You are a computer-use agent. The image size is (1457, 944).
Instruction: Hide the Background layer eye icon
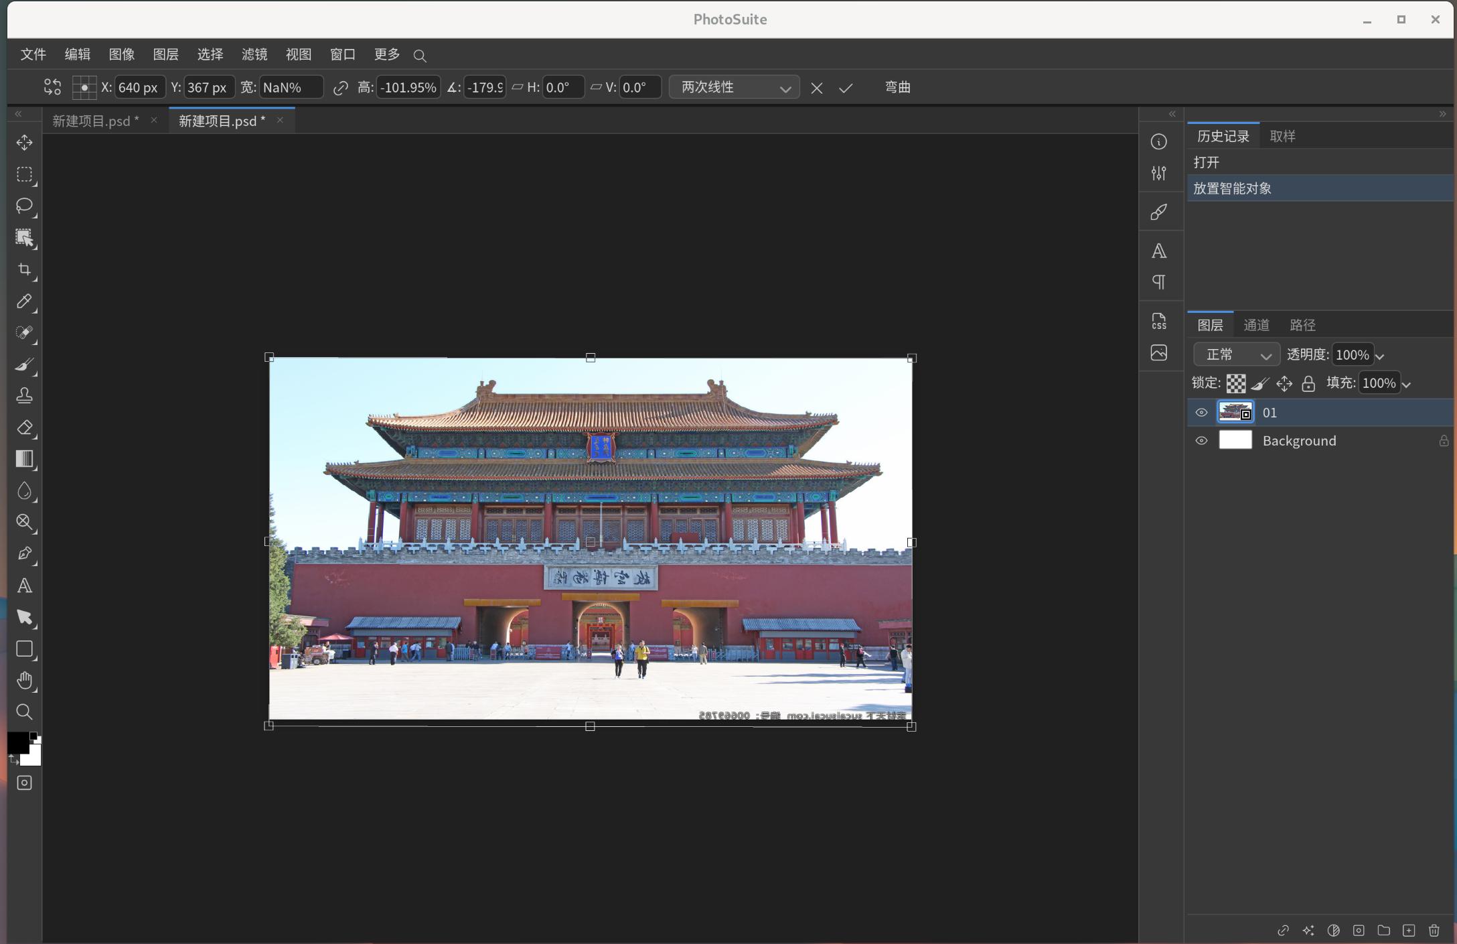1202,441
